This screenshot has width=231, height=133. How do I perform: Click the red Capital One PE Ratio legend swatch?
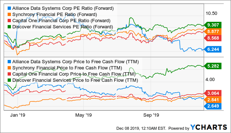click(x=9, y=21)
